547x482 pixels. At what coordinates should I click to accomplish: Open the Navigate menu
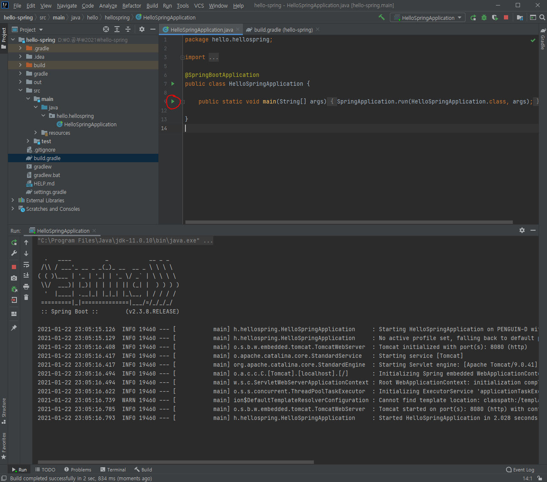67,5
